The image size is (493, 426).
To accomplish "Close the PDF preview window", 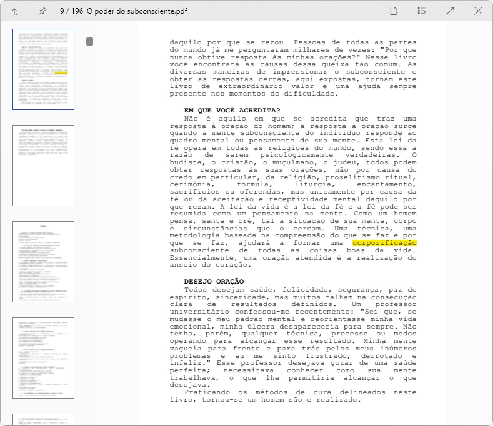I will tap(478, 11).
